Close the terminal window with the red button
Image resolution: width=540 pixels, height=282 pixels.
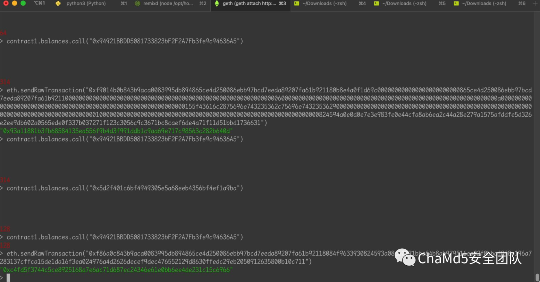6,3
